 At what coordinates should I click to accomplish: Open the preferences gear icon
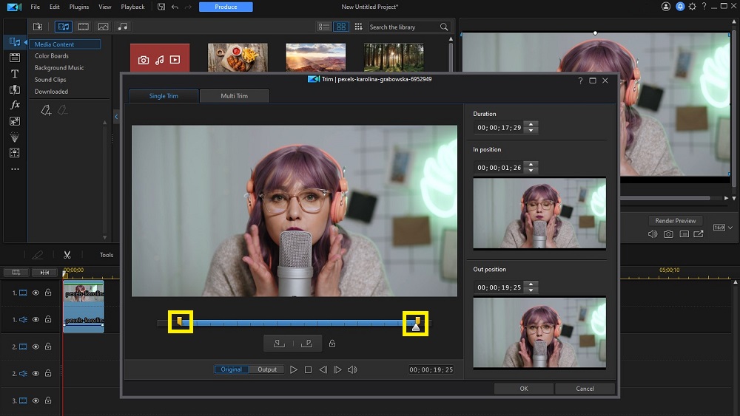693,7
